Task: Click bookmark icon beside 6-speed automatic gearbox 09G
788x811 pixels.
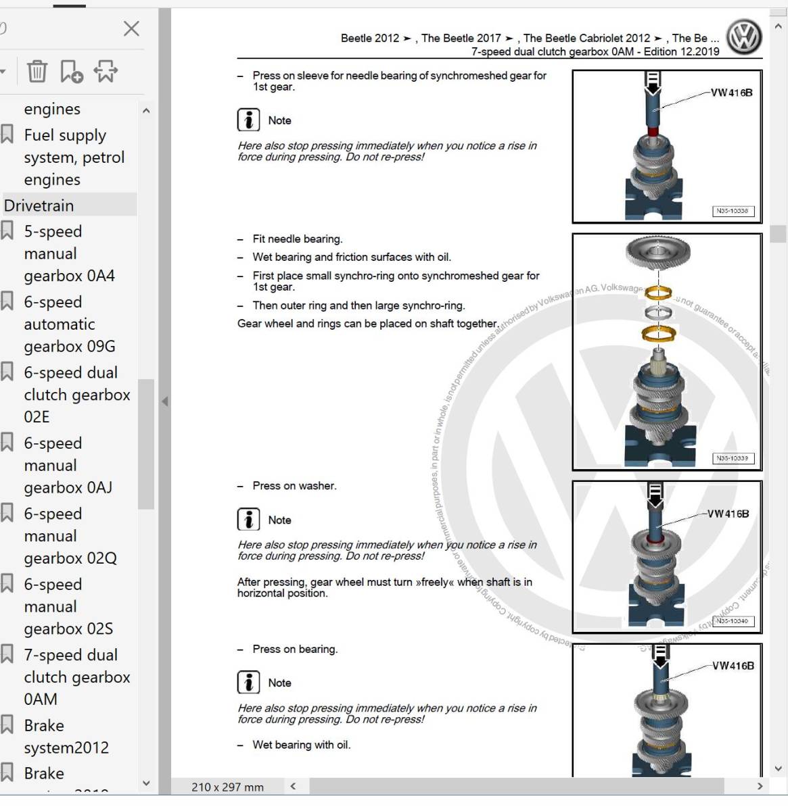Action: (x=7, y=301)
